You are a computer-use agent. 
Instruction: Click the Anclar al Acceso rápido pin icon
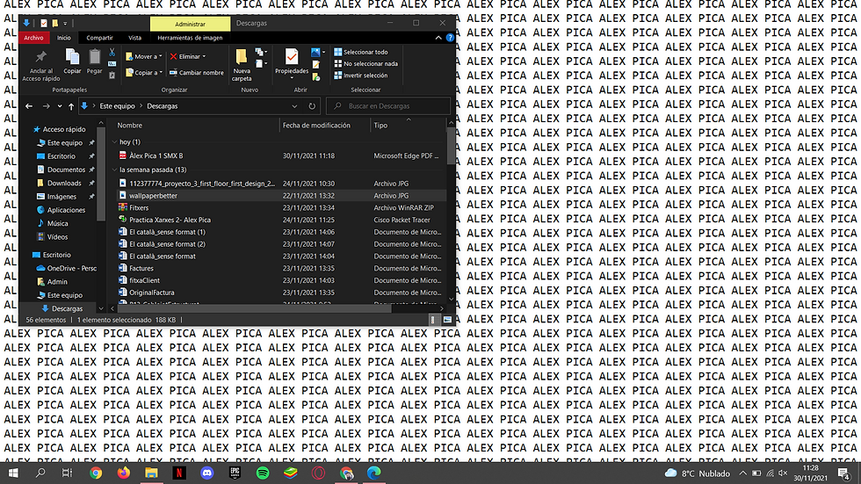coord(41,56)
